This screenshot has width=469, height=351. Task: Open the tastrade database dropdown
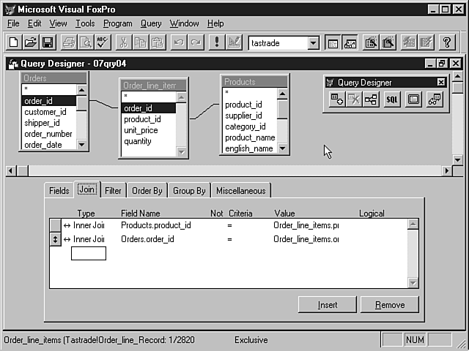click(313, 43)
